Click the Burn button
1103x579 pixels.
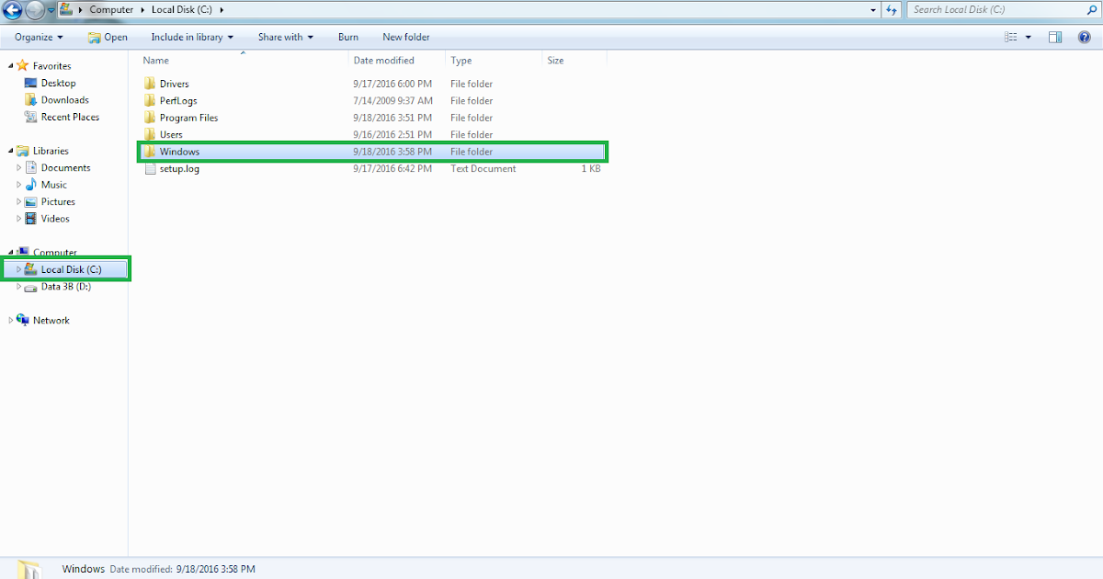click(347, 37)
